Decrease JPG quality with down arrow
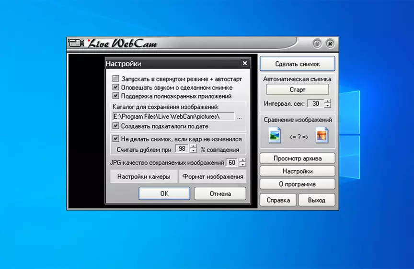414x269 pixels. coord(242,165)
